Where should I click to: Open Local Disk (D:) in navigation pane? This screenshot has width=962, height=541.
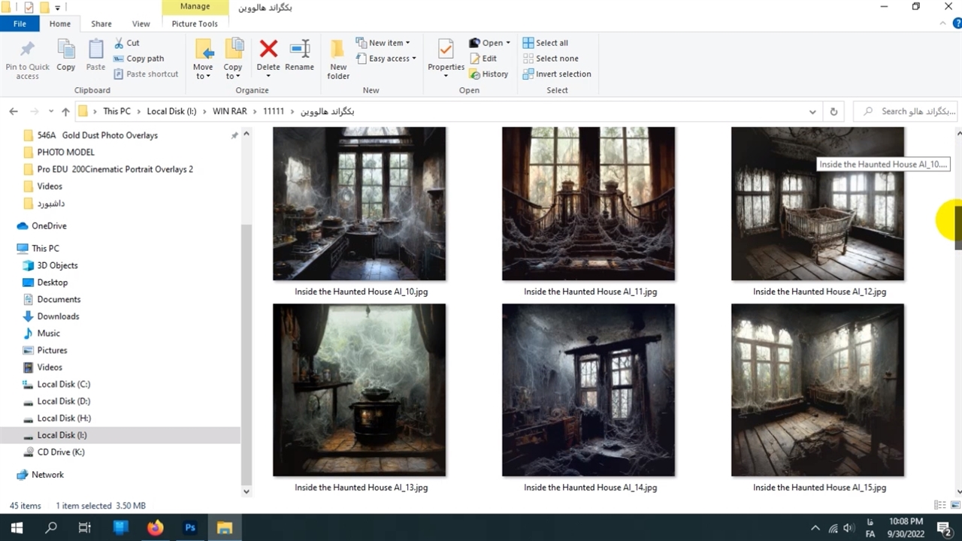coord(64,401)
